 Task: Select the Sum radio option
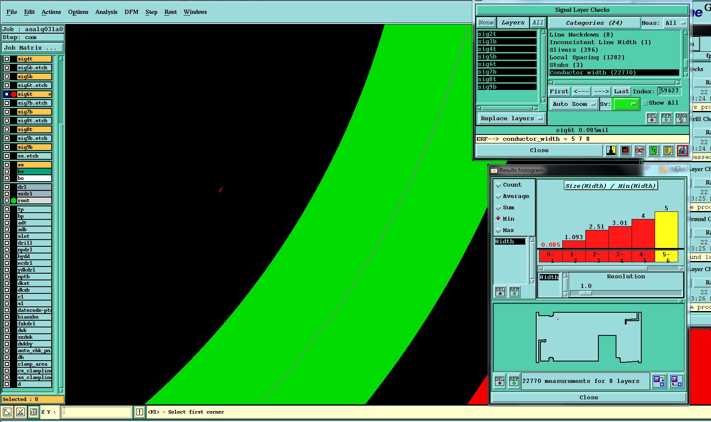coord(498,208)
